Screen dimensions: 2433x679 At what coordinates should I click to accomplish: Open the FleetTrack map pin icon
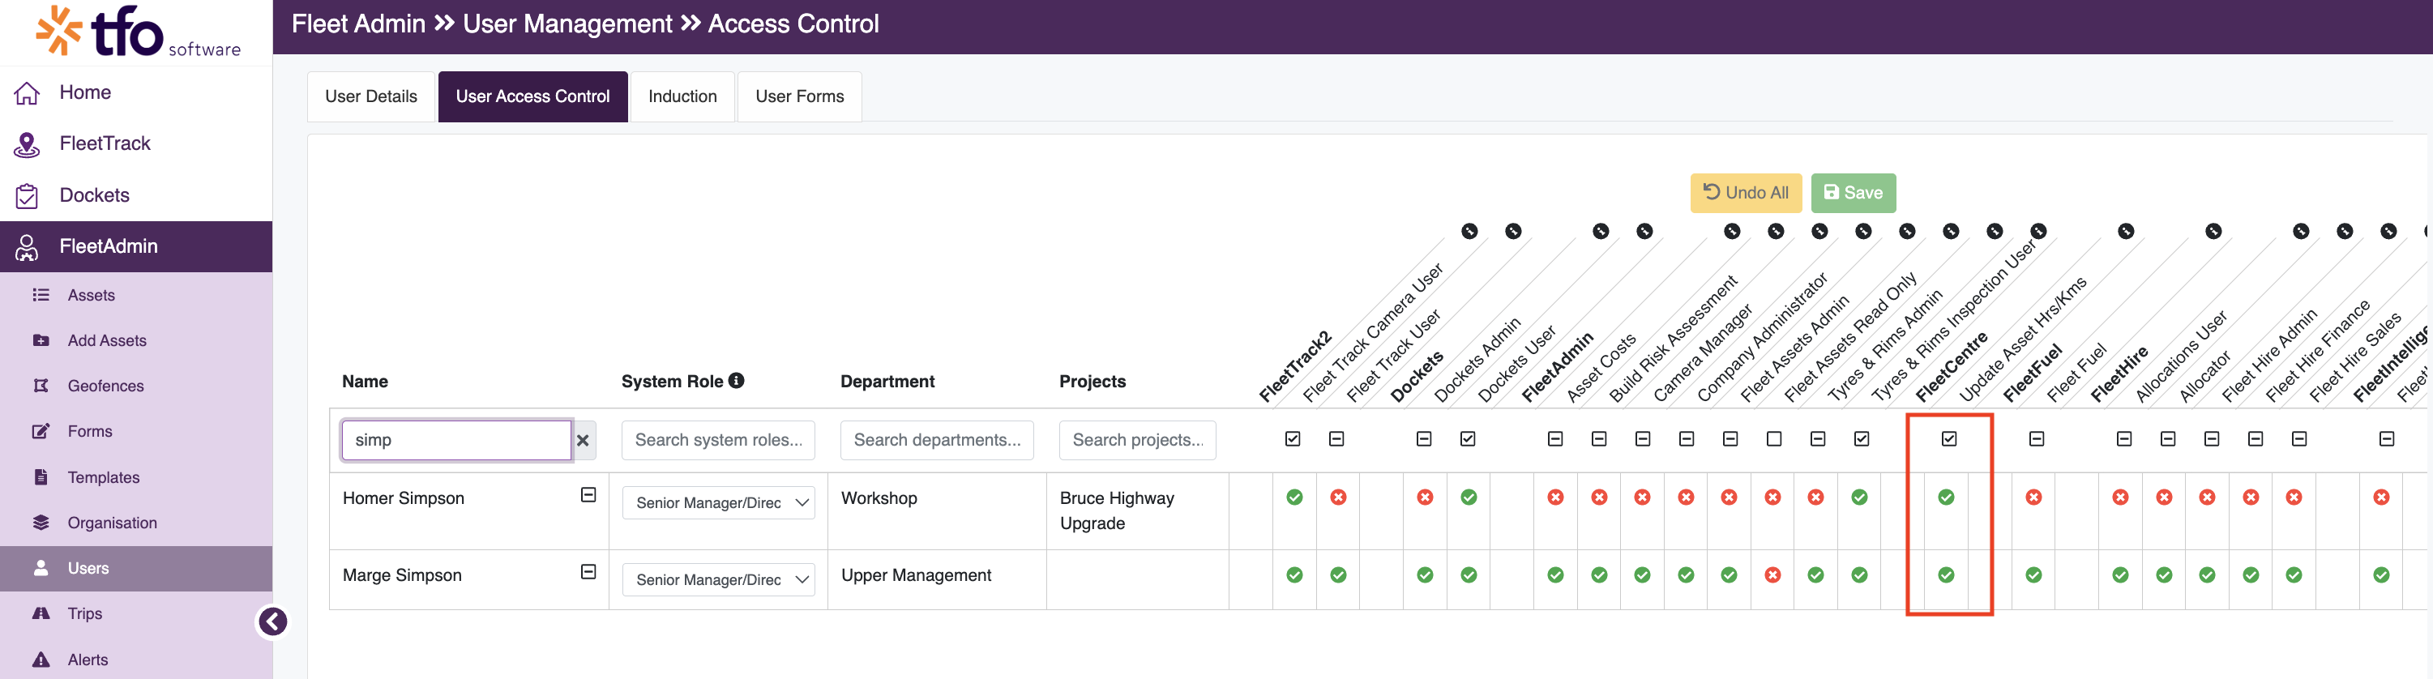pos(27,143)
